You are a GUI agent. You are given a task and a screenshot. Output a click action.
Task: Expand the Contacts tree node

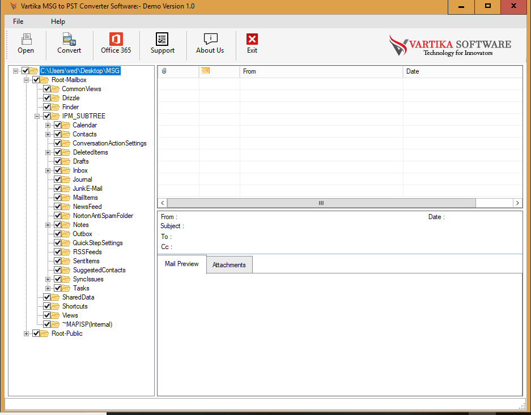point(48,135)
